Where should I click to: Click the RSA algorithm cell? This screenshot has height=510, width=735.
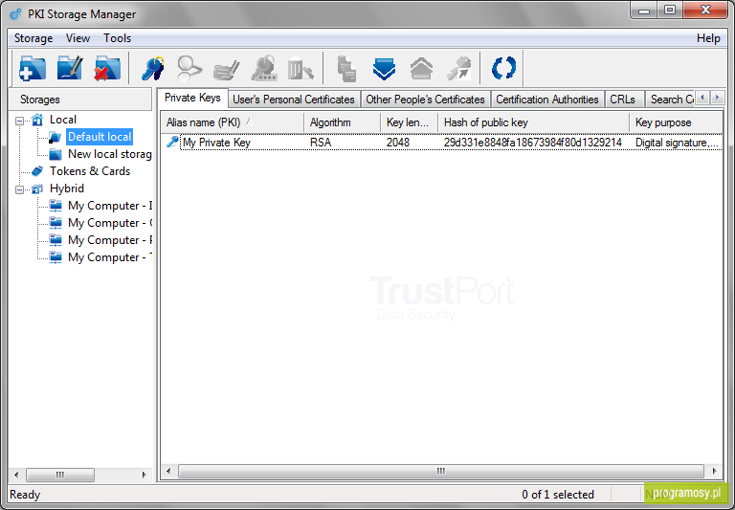pos(321,142)
